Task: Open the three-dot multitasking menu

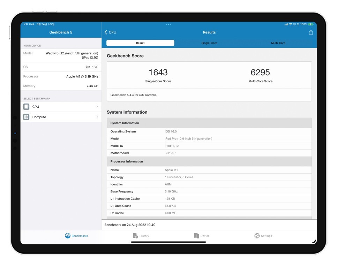Action: click(x=168, y=24)
